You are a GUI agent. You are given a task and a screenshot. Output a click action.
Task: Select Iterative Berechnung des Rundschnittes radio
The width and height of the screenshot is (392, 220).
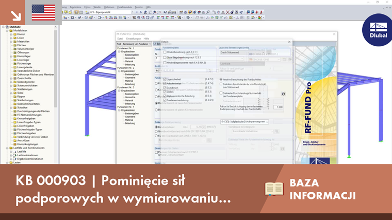(221, 80)
